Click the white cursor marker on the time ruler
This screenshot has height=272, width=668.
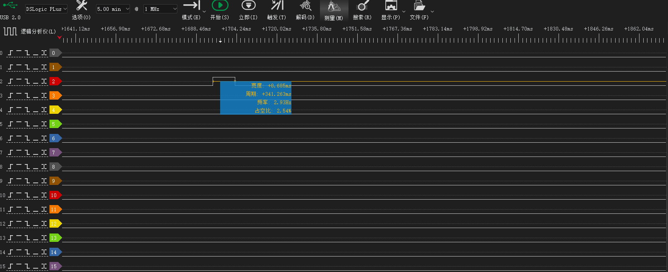point(221,41)
